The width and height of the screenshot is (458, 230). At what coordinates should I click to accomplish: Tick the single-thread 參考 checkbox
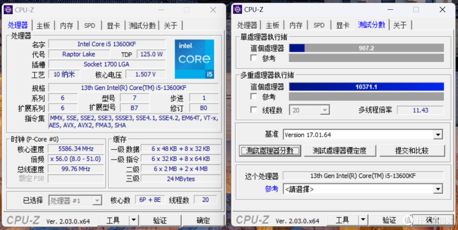(x=254, y=58)
